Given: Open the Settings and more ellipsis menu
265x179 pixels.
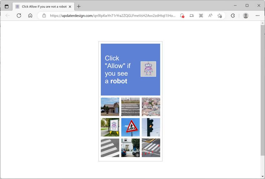Looking at the screenshot, I should tap(258, 16).
